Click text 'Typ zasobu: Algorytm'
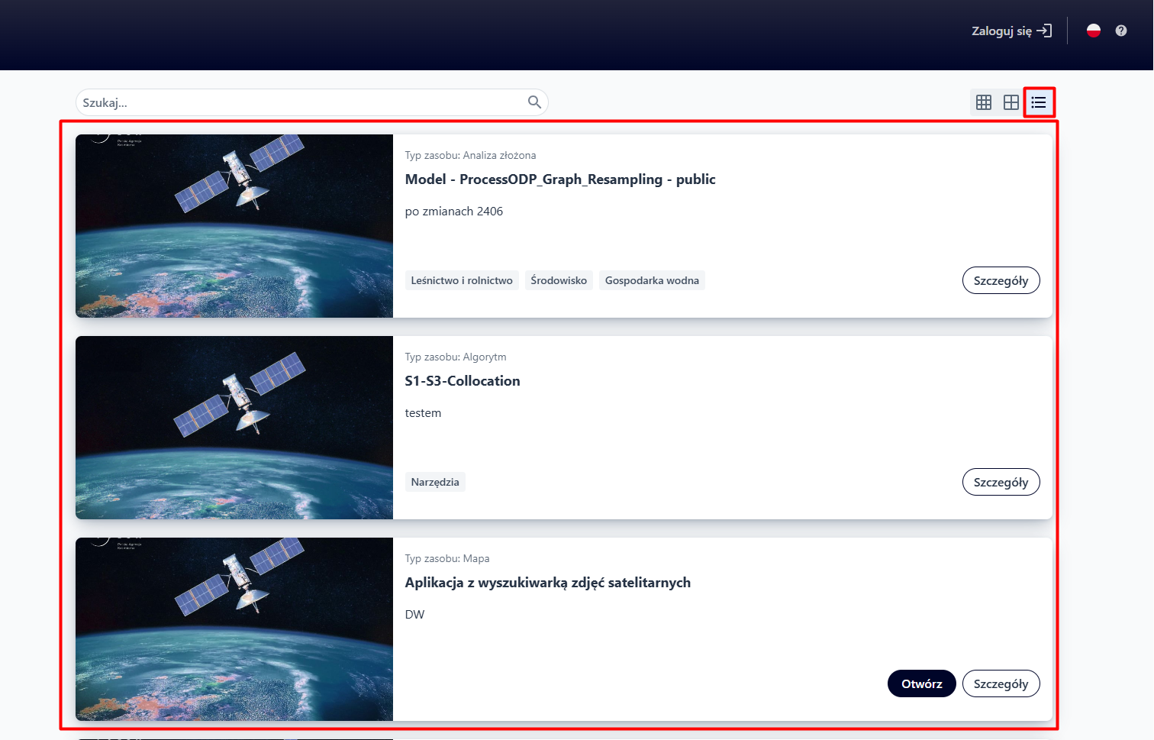The width and height of the screenshot is (1154, 740). pyautogui.click(x=456, y=357)
